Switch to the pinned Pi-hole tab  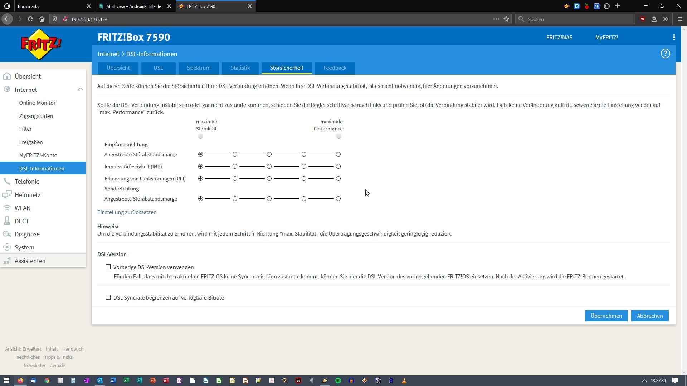click(587, 6)
